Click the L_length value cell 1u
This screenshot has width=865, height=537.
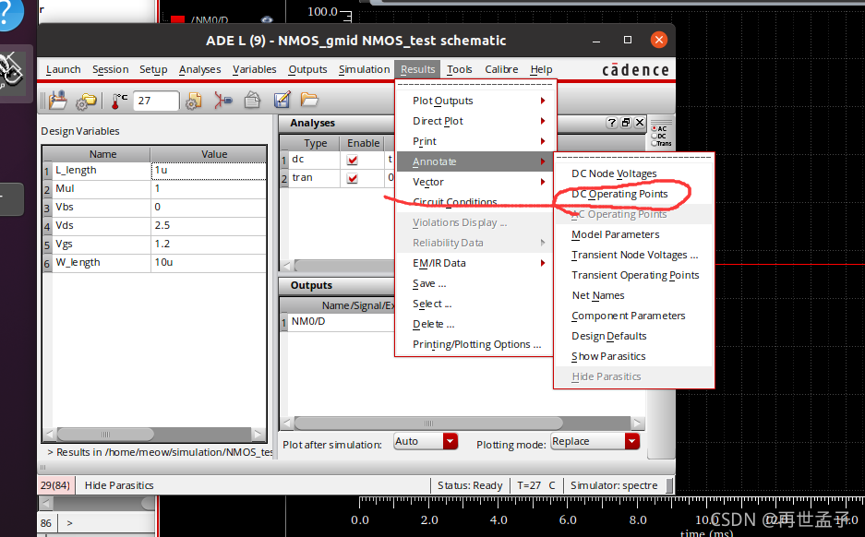[x=209, y=171]
